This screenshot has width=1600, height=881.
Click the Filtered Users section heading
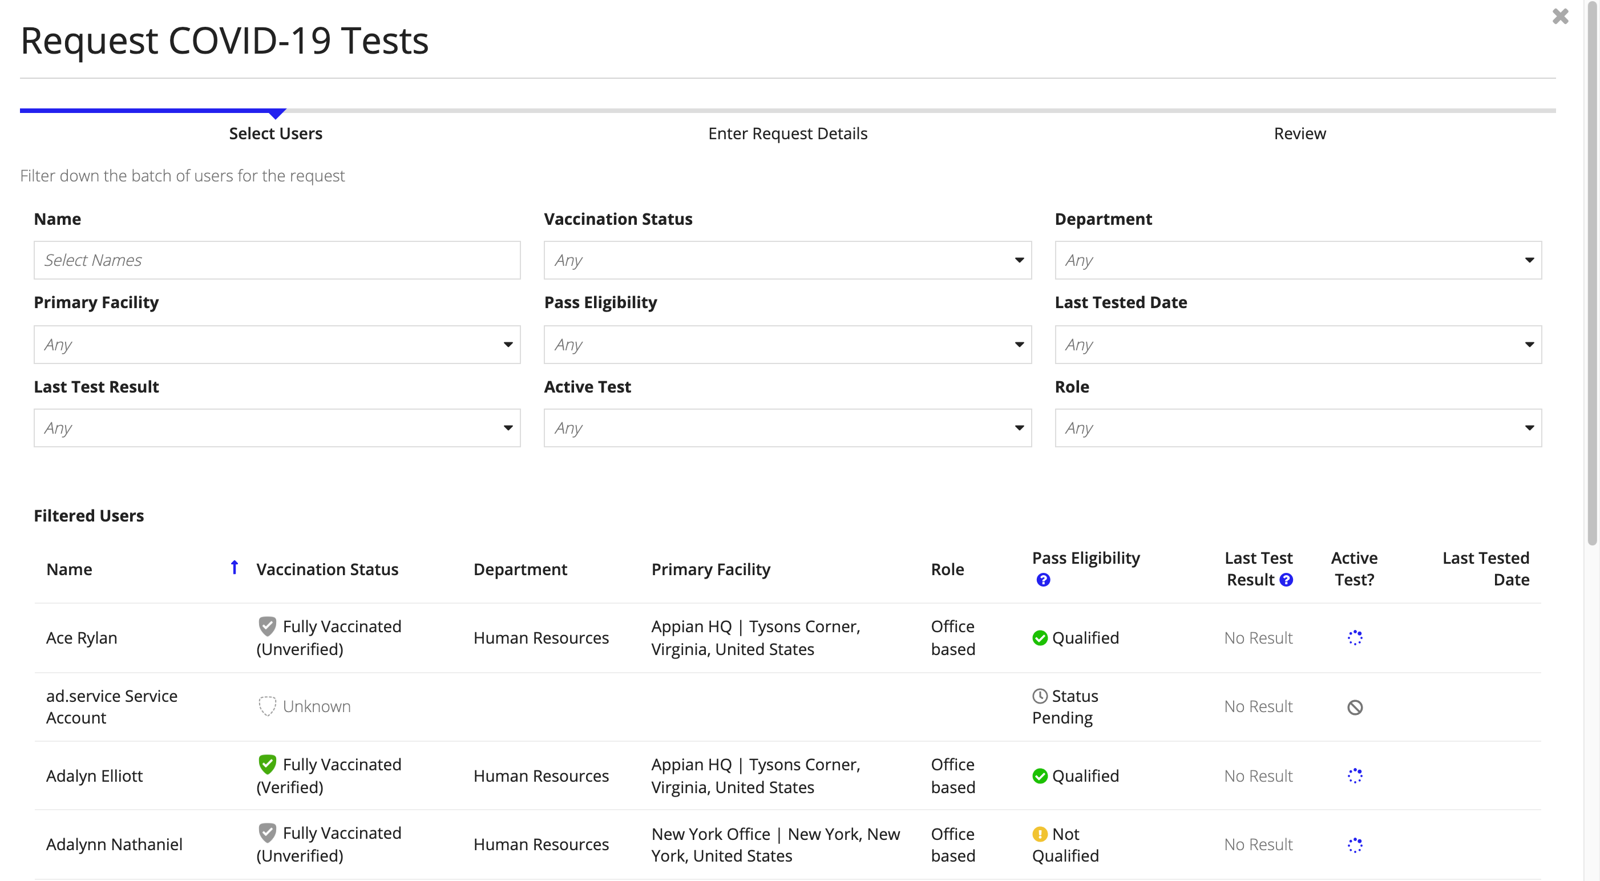[89, 516]
